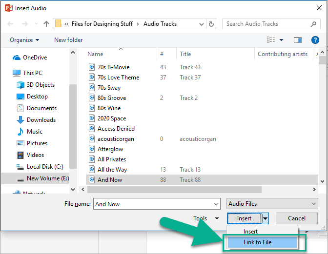Click the folder icon in the address bar
328x254 pixels.
tap(58, 24)
